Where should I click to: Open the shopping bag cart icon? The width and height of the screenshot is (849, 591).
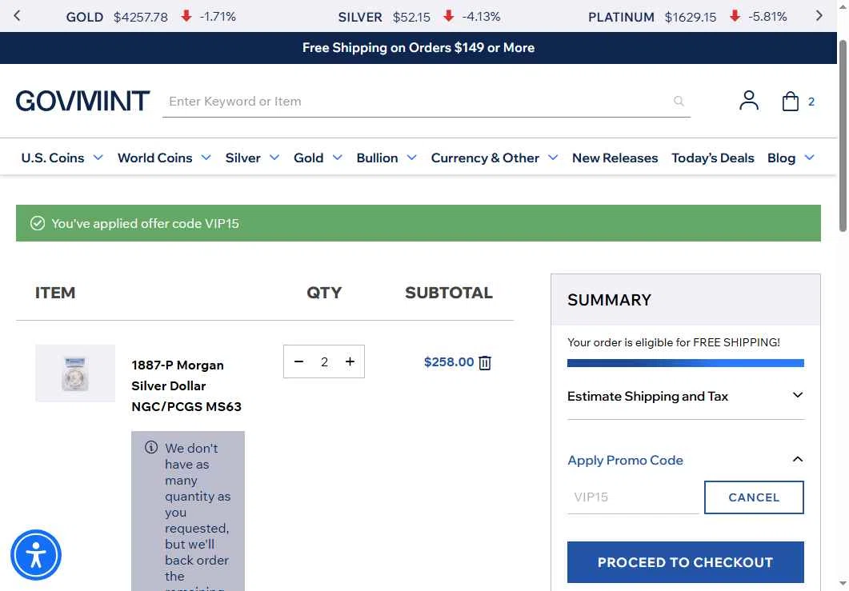[x=790, y=101]
